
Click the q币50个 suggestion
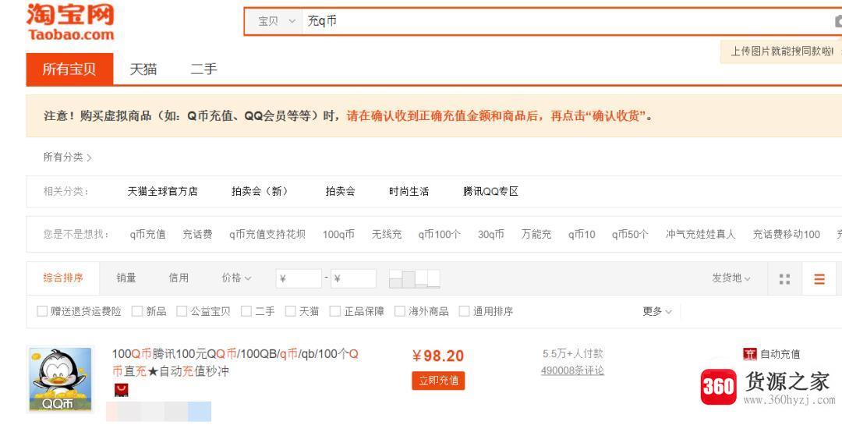coord(630,234)
